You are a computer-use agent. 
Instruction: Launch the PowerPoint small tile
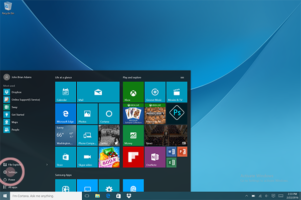point(182,152)
